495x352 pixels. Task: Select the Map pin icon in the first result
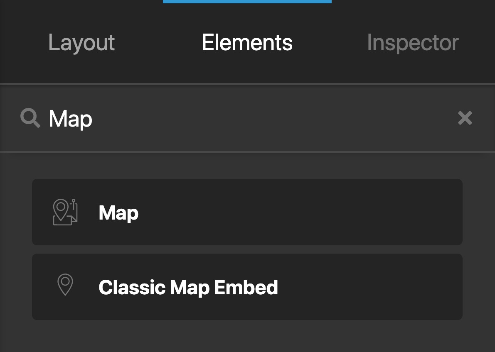(x=65, y=212)
